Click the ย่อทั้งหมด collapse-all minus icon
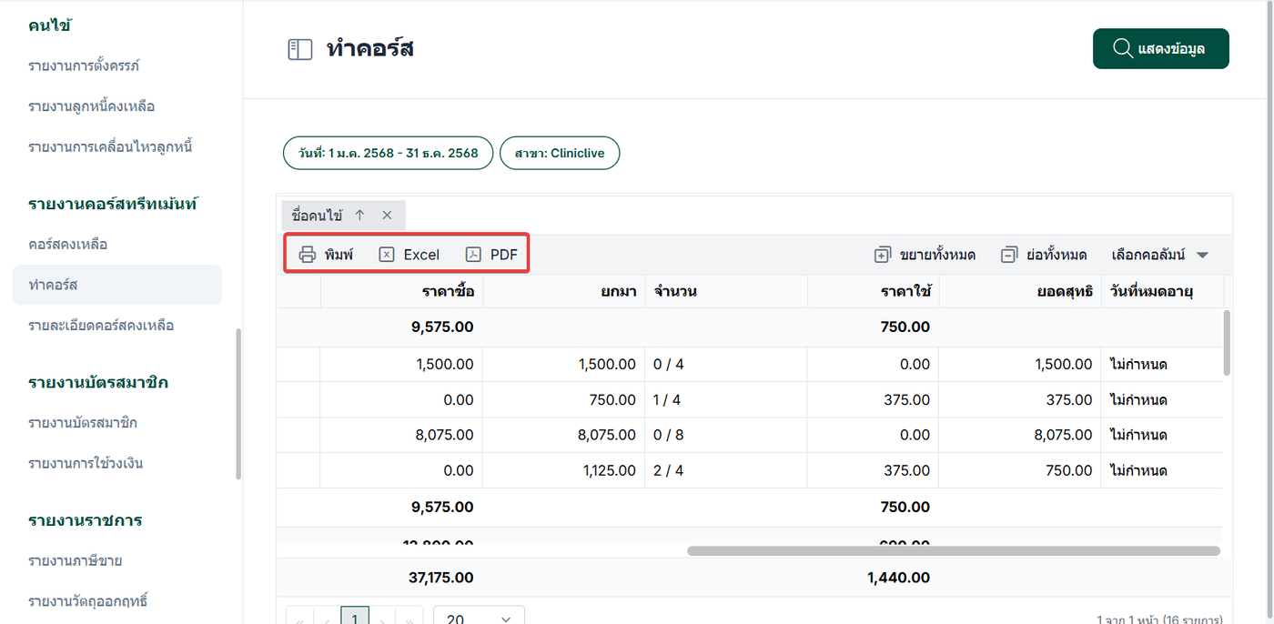The height and width of the screenshot is (624, 1274). [1008, 256]
